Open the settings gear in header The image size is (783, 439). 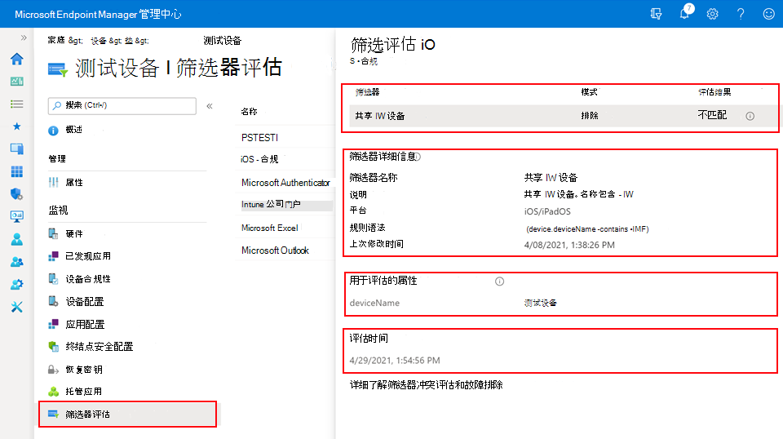coord(712,14)
